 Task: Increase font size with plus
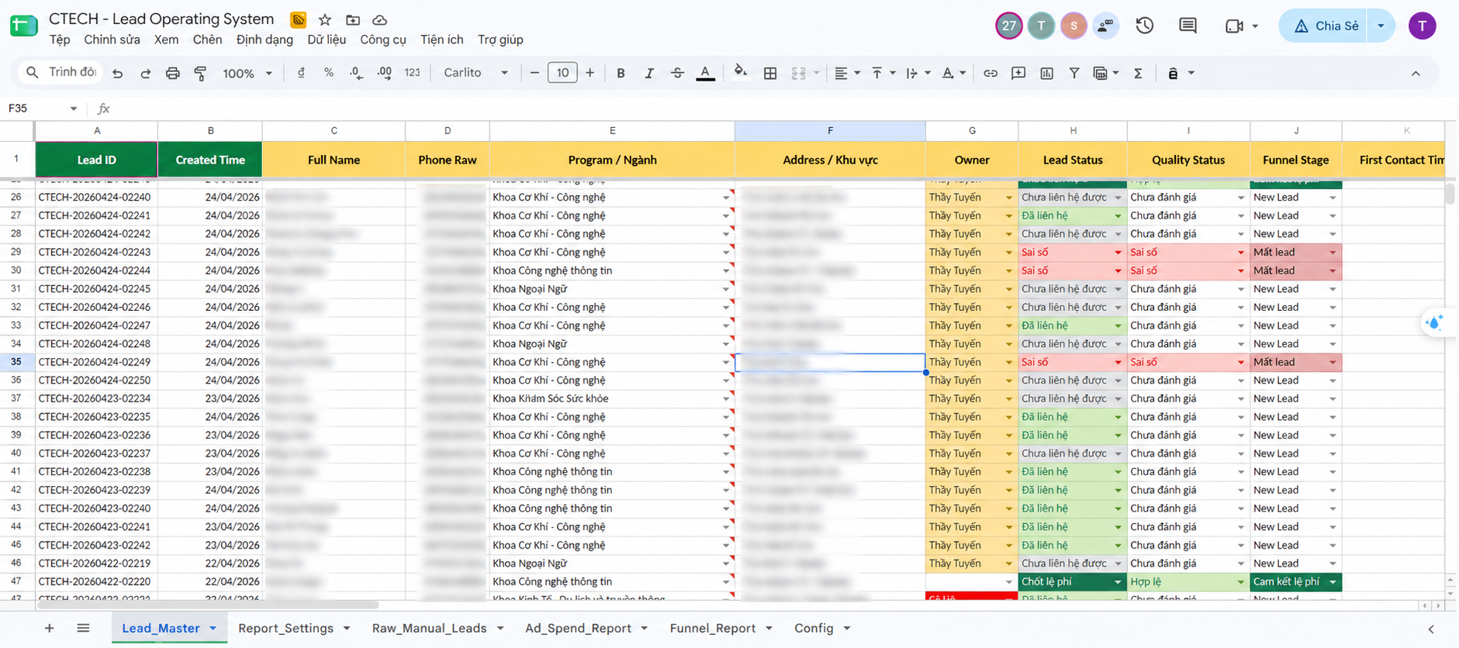click(590, 73)
